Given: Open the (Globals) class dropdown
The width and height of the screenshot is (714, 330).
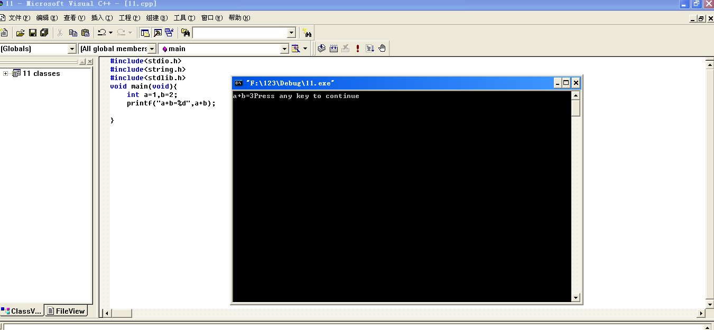Looking at the screenshot, I should click(72, 48).
